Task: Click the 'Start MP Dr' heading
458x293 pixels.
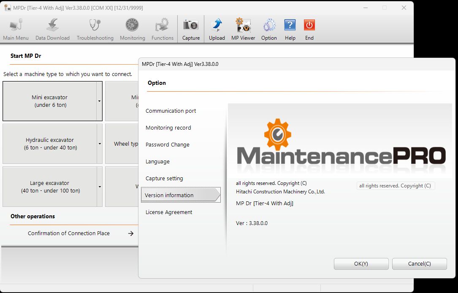Action: coord(26,56)
